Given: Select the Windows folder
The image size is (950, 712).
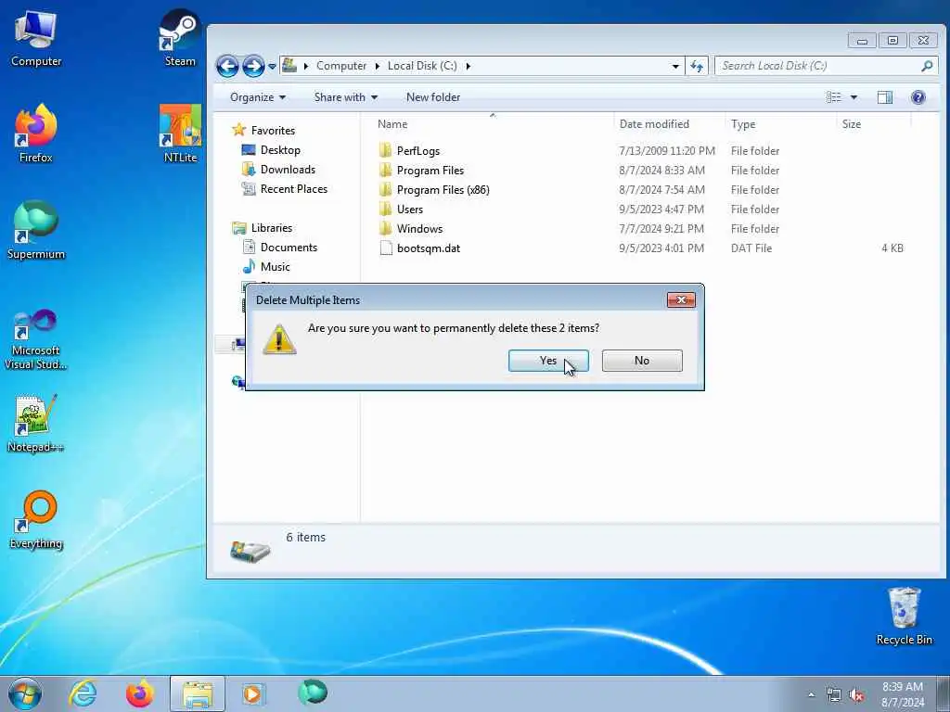Looking at the screenshot, I should pyautogui.click(x=419, y=229).
